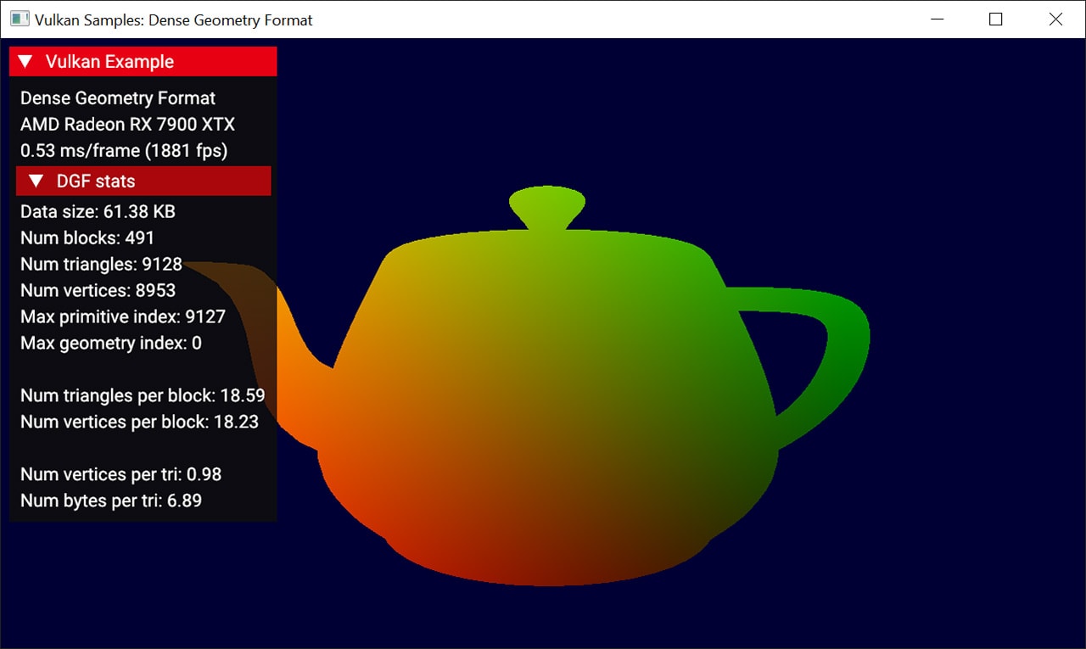This screenshot has width=1086, height=649.
Task: Collapse the Vulkan Example panel triangle
Action: coord(25,62)
